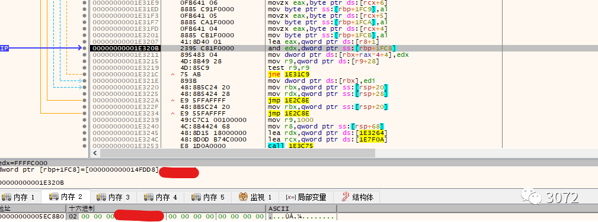The height and width of the screenshot is (222, 598).
Task: Click the memory chip icon on 内存 4 tab
Action: 148,197
